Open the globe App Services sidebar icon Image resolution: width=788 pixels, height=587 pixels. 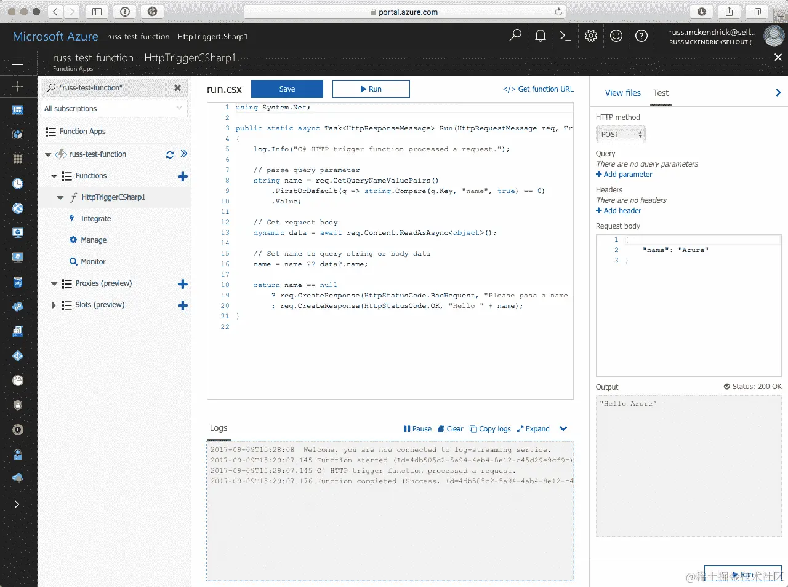18,208
